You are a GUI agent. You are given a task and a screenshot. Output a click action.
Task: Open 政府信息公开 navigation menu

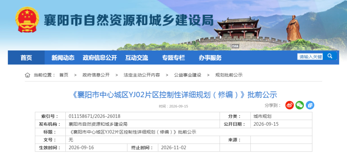point(100,58)
